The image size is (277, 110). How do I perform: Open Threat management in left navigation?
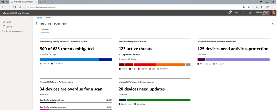point(14,31)
